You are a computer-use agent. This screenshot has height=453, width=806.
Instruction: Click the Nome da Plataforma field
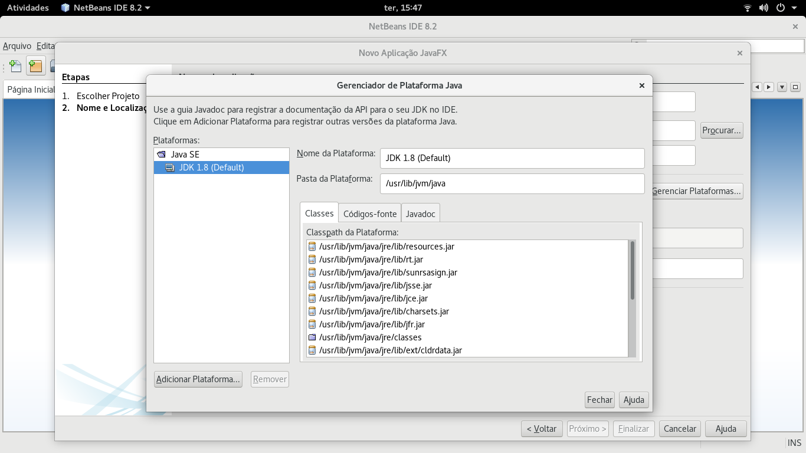512,158
